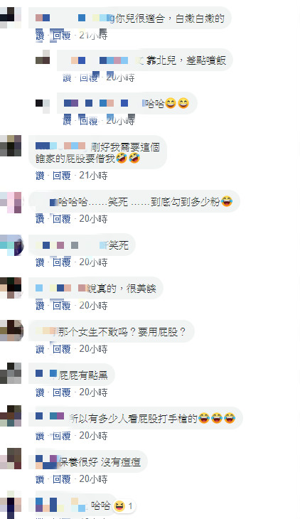Screen dimensions: 300x519
Task: Open the 20小時 timestamp under 保養很好 沒有痘痘
Action: tap(93, 479)
